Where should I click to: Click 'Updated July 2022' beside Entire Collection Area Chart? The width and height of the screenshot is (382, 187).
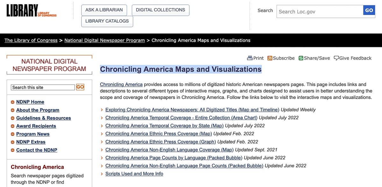pos(279,117)
